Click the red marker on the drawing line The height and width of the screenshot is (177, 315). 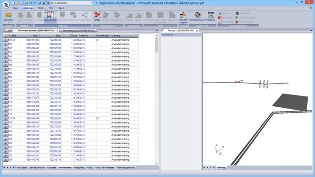(x=236, y=82)
